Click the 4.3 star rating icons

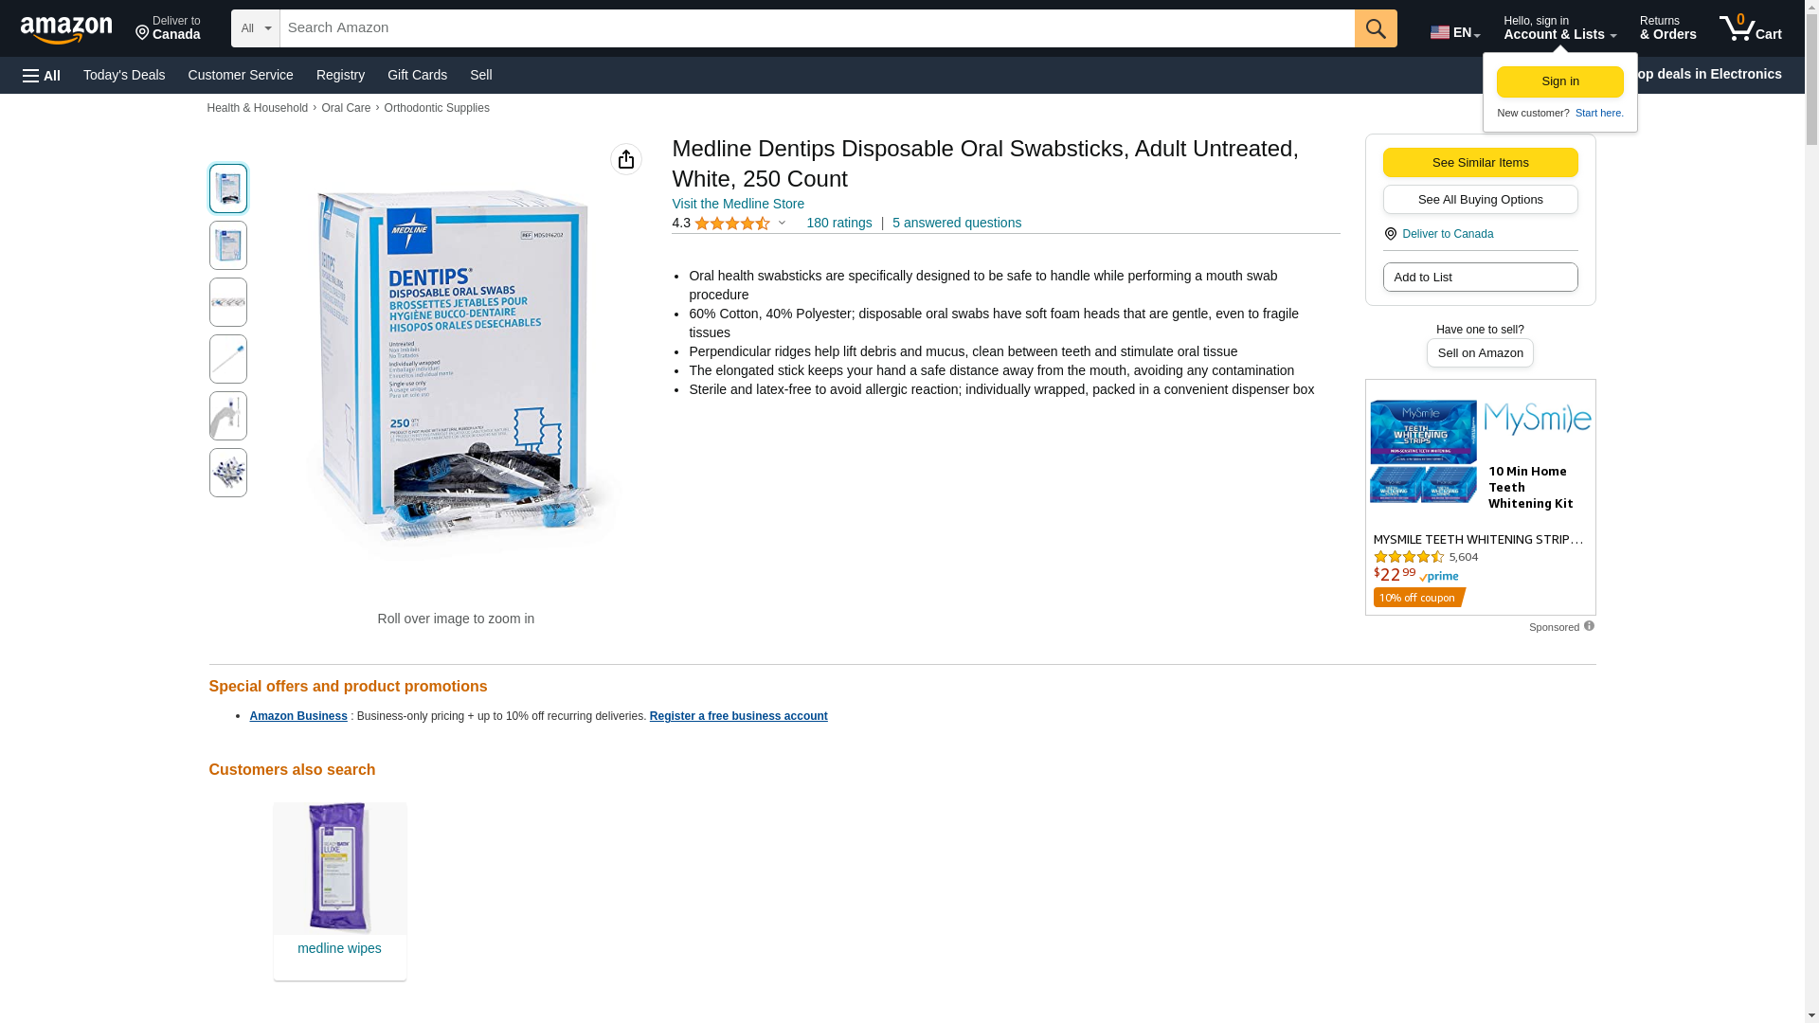732,224
